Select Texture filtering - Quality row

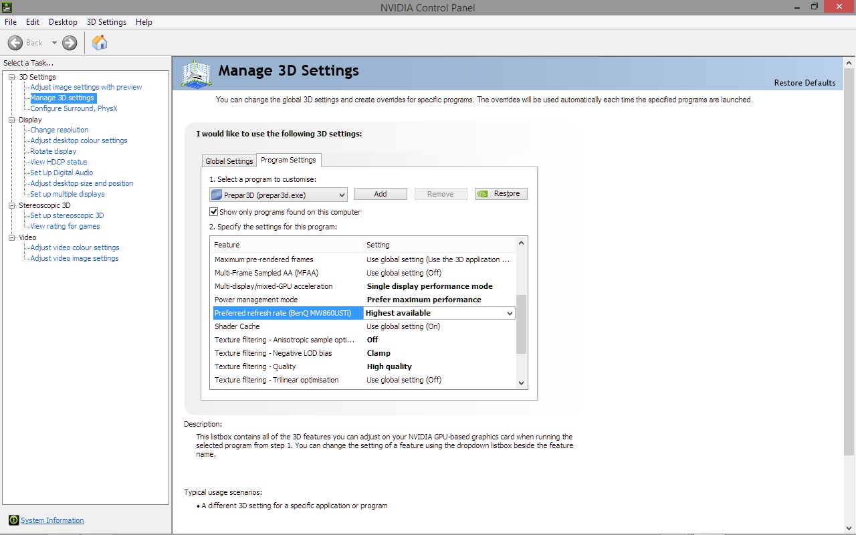(x=363, y=366)
